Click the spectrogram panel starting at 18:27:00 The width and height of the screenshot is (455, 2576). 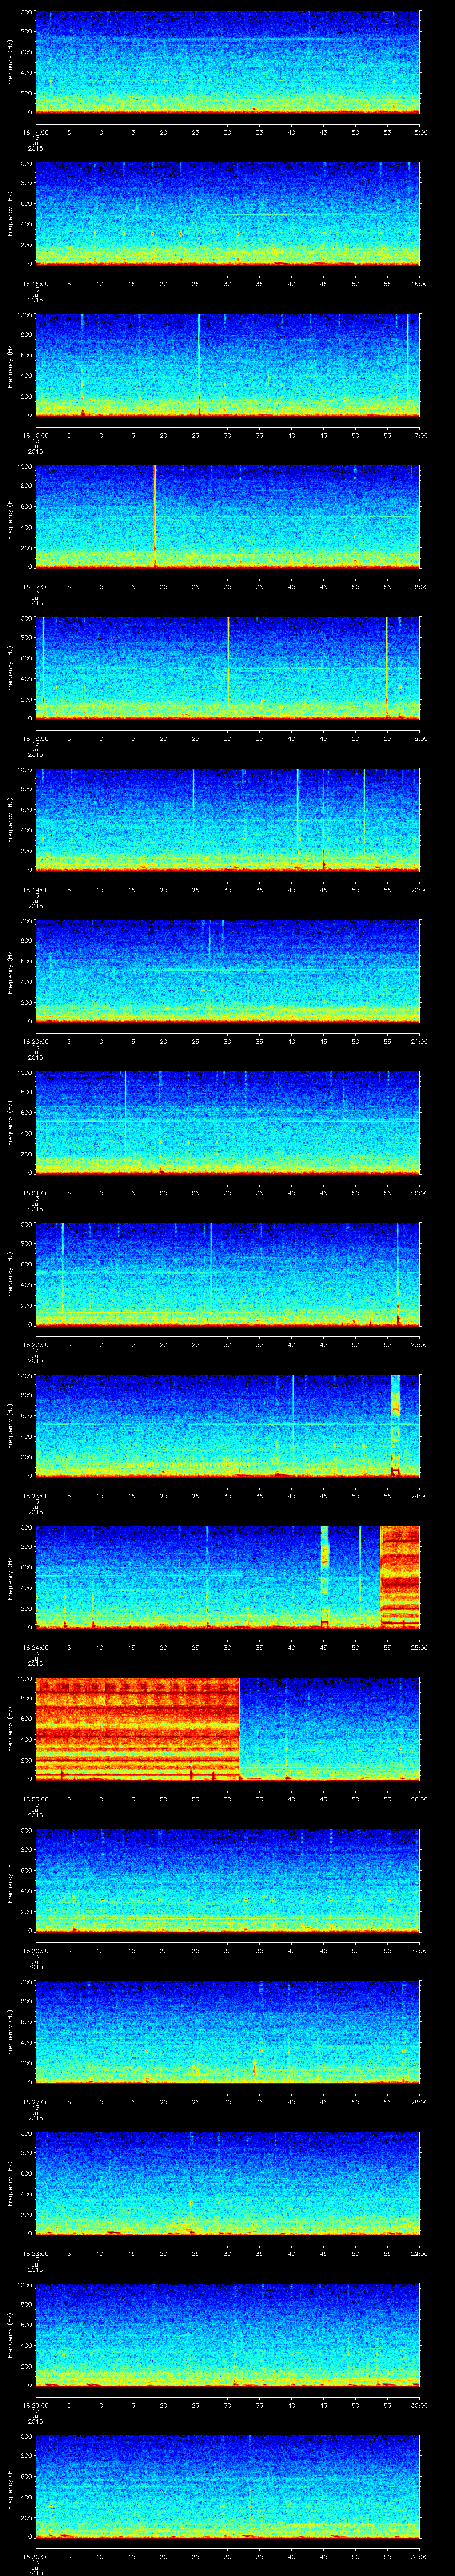click(x=228, y=2032)
